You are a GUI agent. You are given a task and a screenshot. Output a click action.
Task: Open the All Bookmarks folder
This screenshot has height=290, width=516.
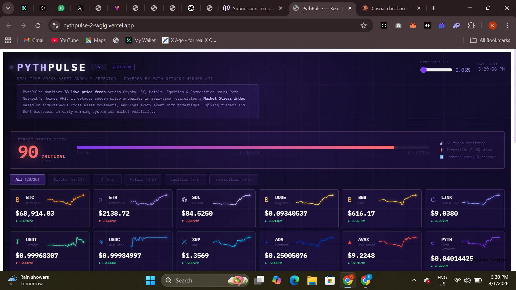[490, 40]
